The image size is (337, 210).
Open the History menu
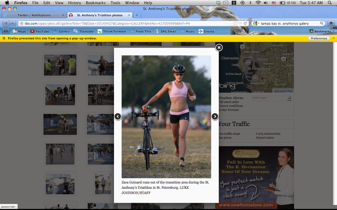coord(74,3)
